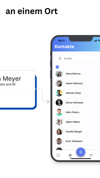Click Amelie Marget profile photo

(59, 131)
